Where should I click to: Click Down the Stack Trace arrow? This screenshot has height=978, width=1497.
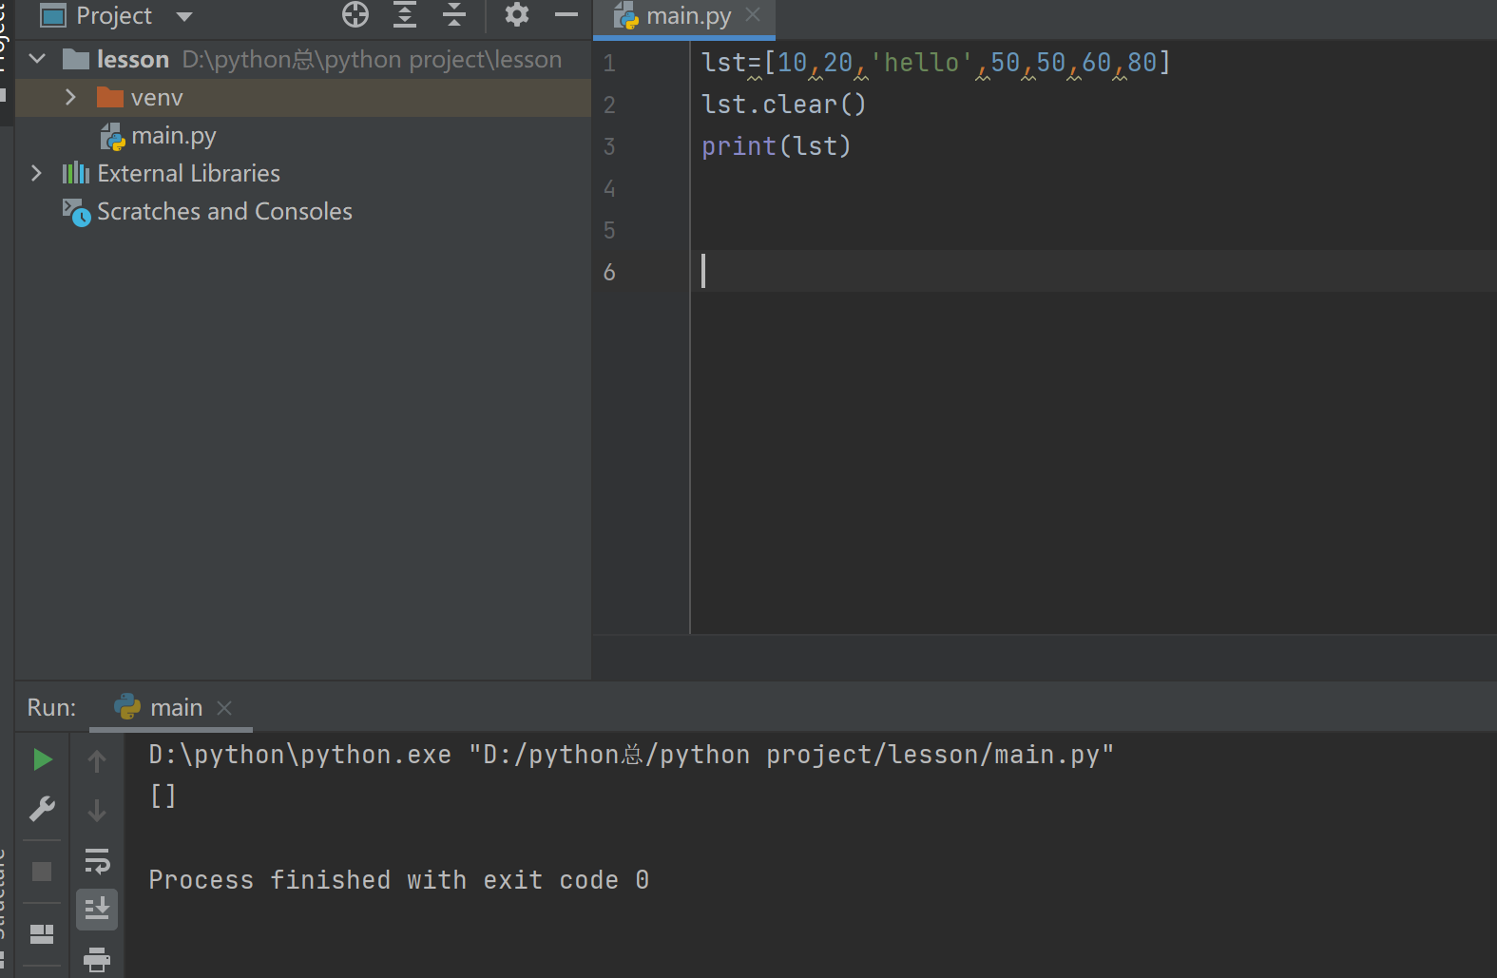click(x=97, y=811)
